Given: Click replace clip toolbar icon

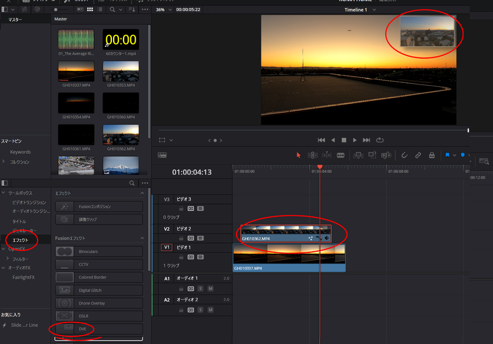Looking at the screenshot, I should 386,155.
